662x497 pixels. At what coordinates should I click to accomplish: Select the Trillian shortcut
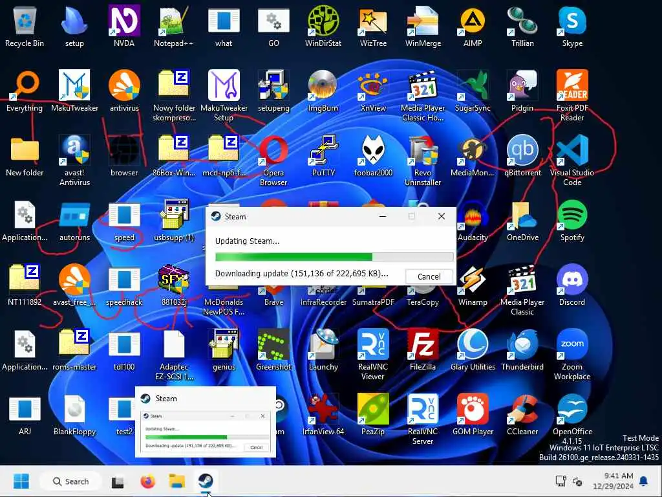pos(522,27)
